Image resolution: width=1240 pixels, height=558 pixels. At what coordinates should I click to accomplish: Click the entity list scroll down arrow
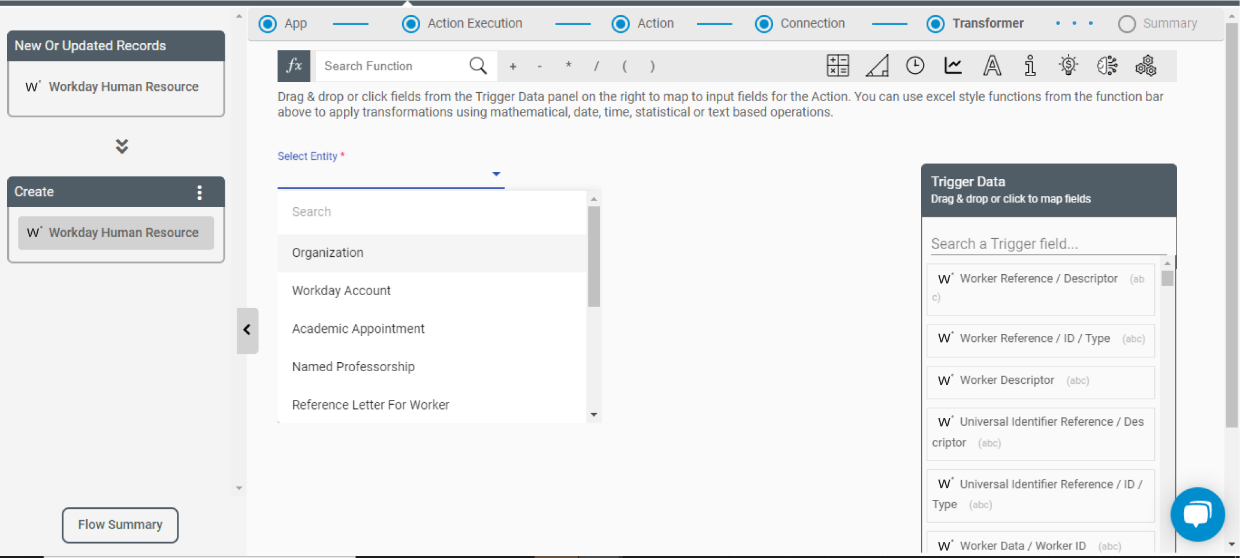tap(594, 415)
